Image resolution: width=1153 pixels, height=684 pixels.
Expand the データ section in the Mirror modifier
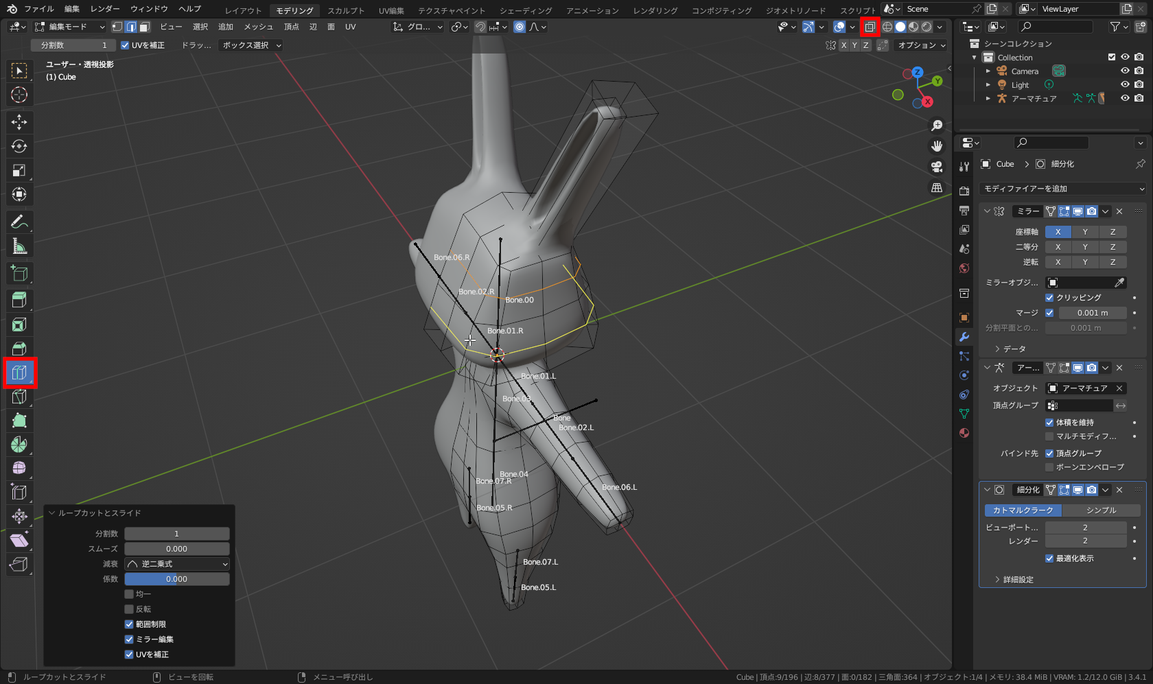[x=1011, y=349]
